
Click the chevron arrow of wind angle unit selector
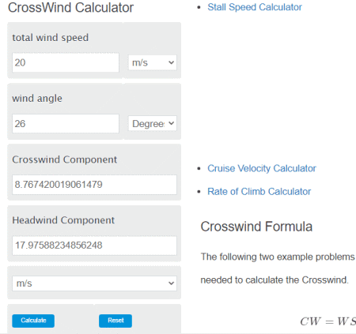point(171,123)
